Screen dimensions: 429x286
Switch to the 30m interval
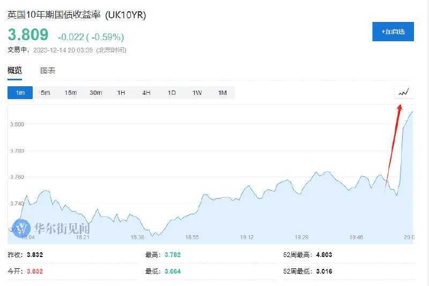point(96,93)
